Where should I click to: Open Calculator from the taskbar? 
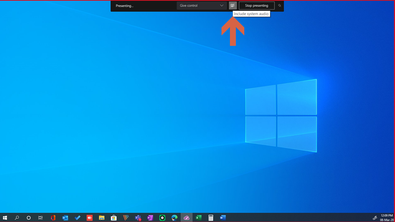pyautogui.click(x=211, y=217)
